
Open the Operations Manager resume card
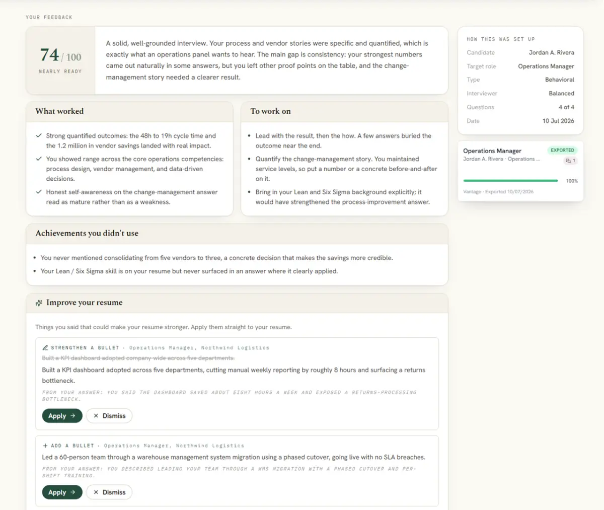(520, 171)
